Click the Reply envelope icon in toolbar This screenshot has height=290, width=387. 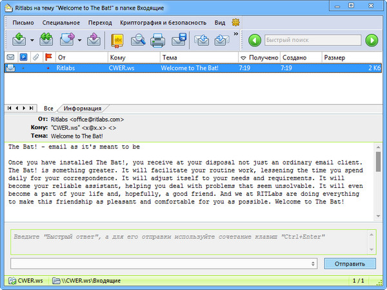18,40
